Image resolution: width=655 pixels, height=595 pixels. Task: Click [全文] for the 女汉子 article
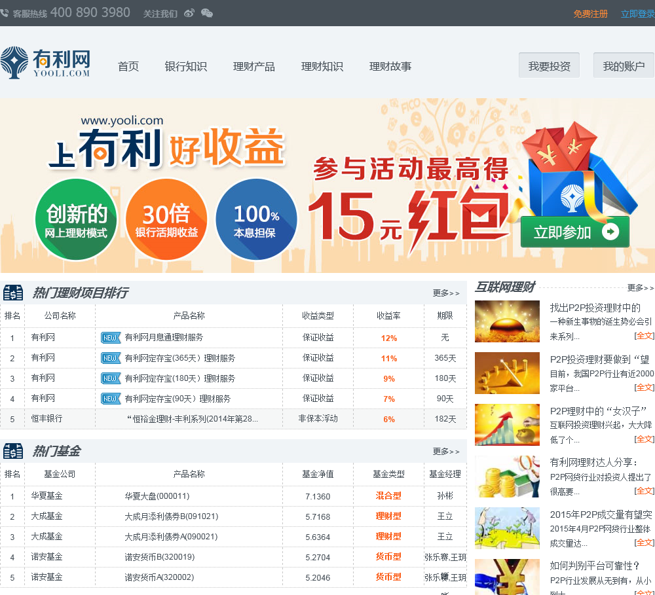(x=644, y=439)
